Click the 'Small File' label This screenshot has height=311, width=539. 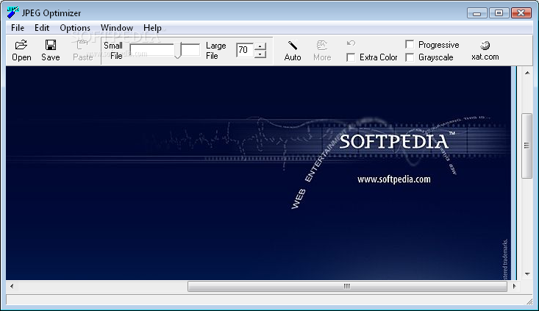point(113,51)
